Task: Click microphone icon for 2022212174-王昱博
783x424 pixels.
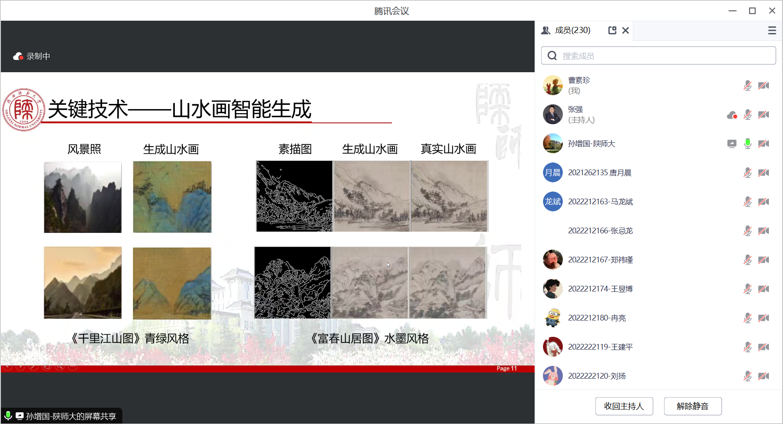Action: coord(747,289)
